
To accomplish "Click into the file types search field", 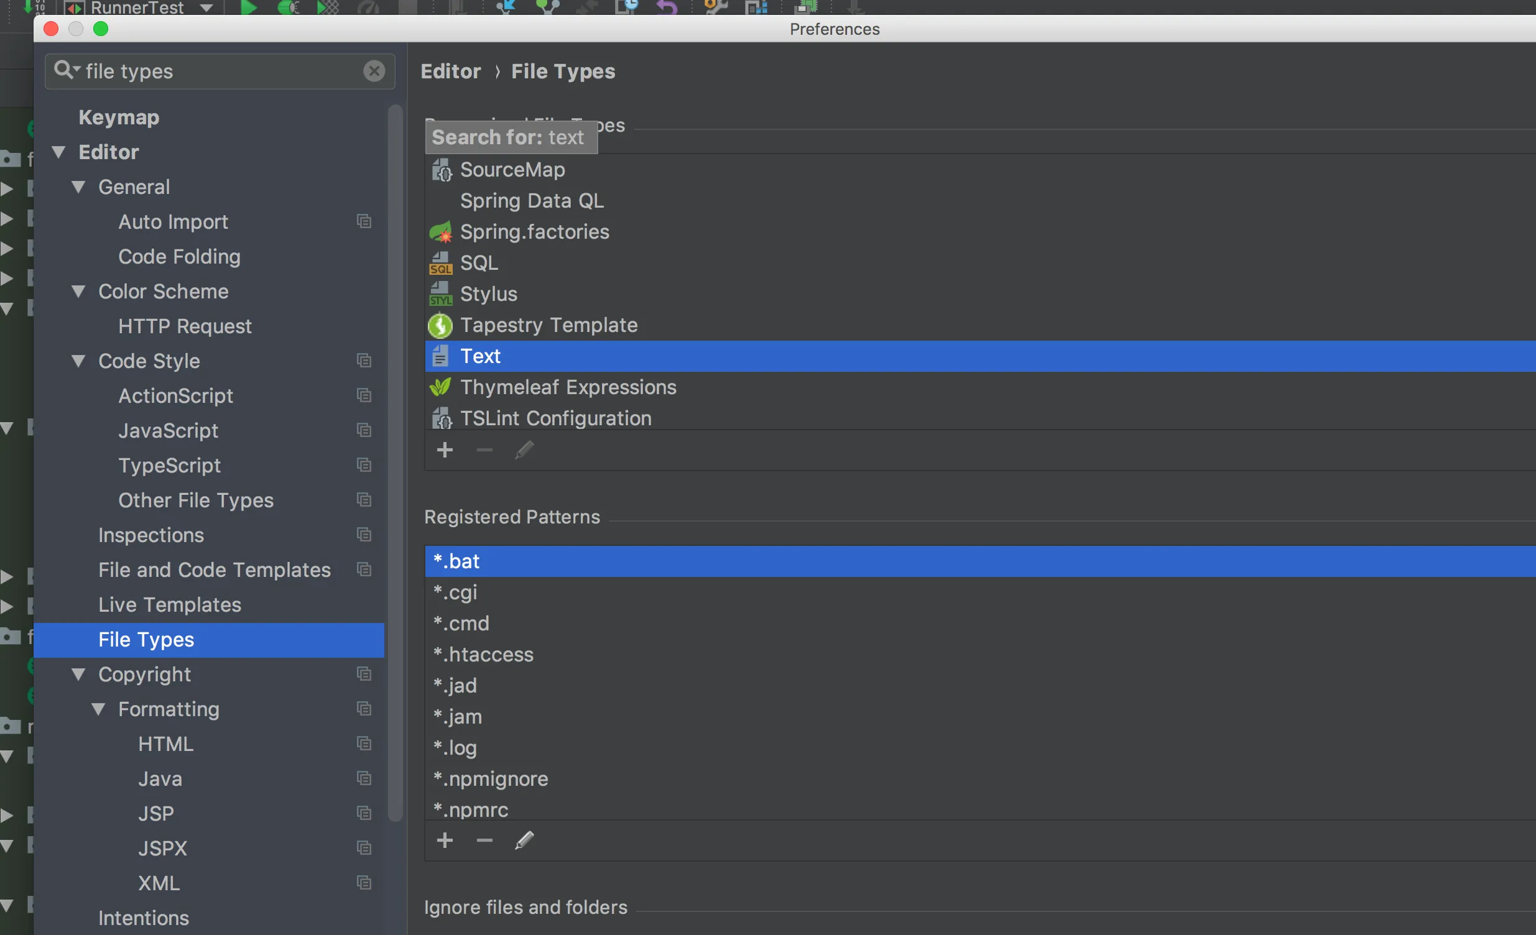I will [x=218, y=71].
